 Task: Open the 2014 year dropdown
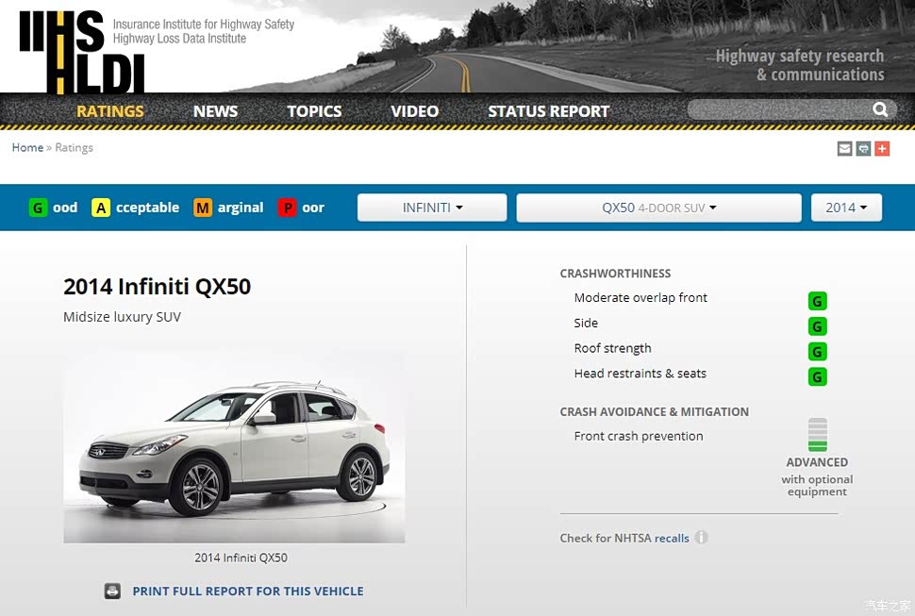[x=846, y=208]
